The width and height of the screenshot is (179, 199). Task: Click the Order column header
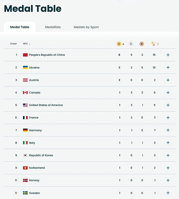point(13,44)
